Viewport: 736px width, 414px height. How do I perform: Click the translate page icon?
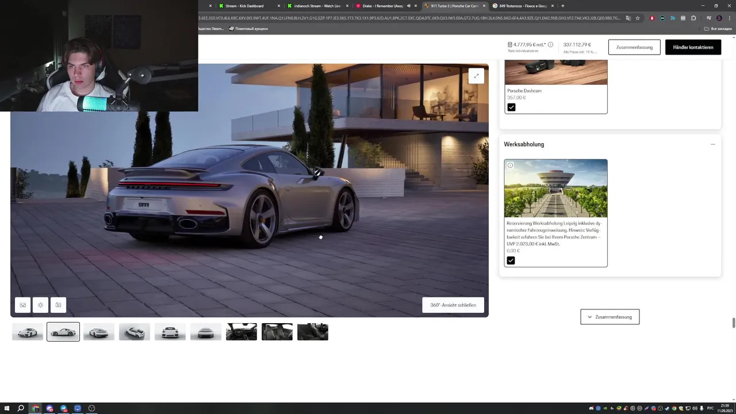click(628, 18)
